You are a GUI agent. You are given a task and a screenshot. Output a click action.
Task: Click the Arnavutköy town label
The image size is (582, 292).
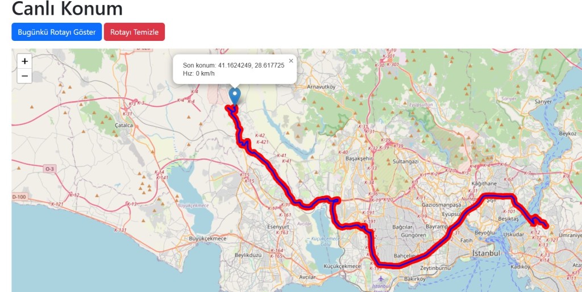(x=321, y=87)
